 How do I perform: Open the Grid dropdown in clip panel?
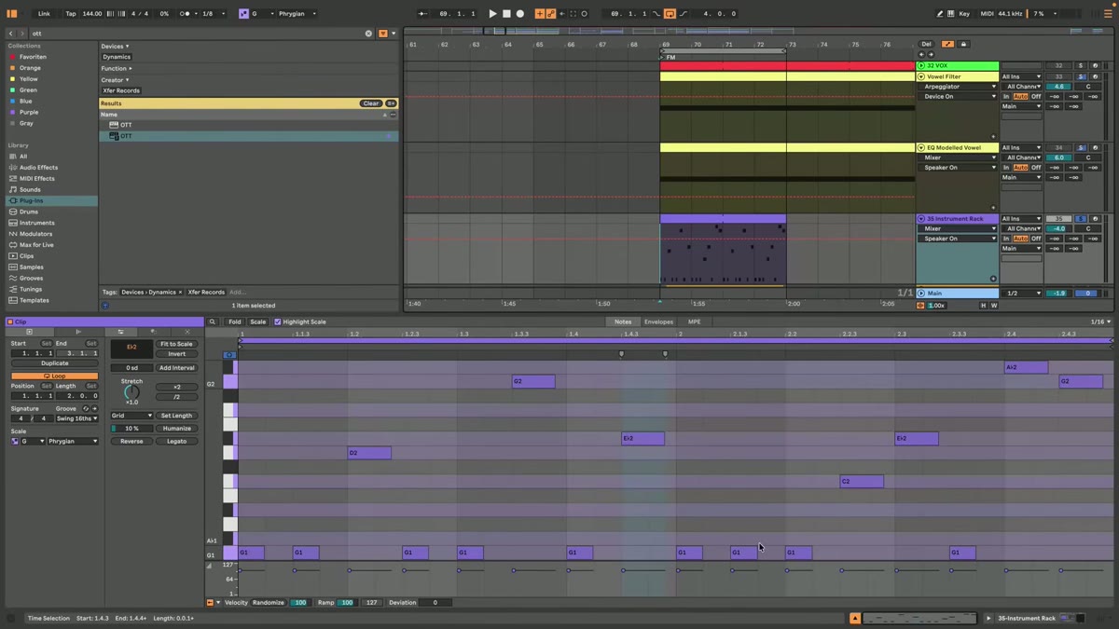131,416
